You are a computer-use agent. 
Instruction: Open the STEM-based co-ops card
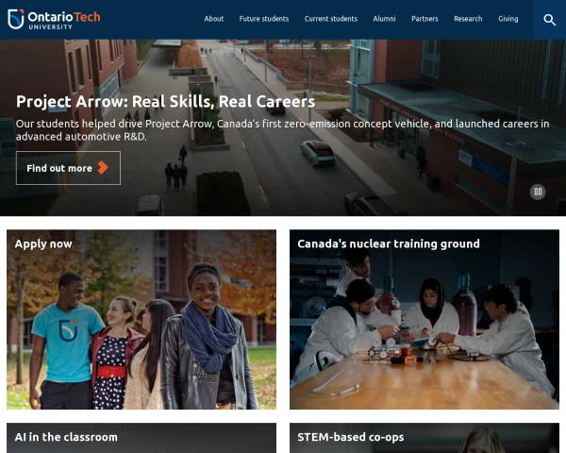[x=424, y=438]
